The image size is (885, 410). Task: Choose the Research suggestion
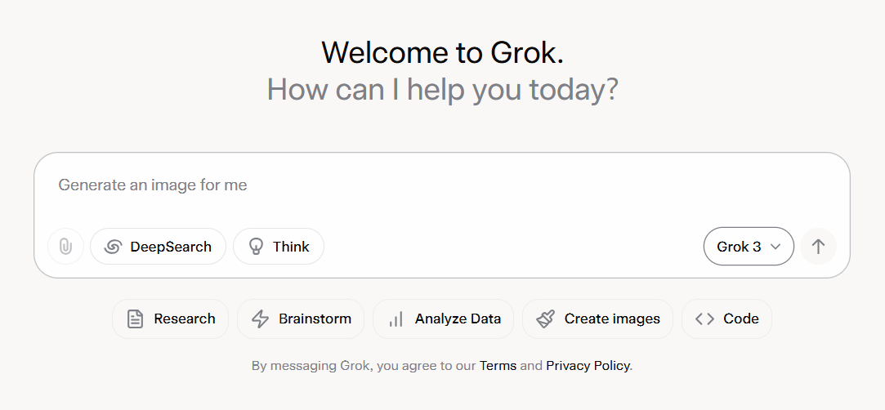171,319
